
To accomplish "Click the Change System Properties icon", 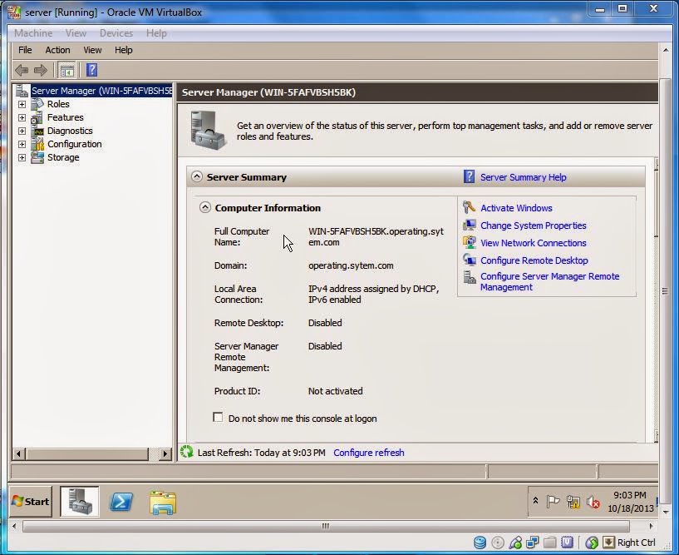I will click(469, 225).
